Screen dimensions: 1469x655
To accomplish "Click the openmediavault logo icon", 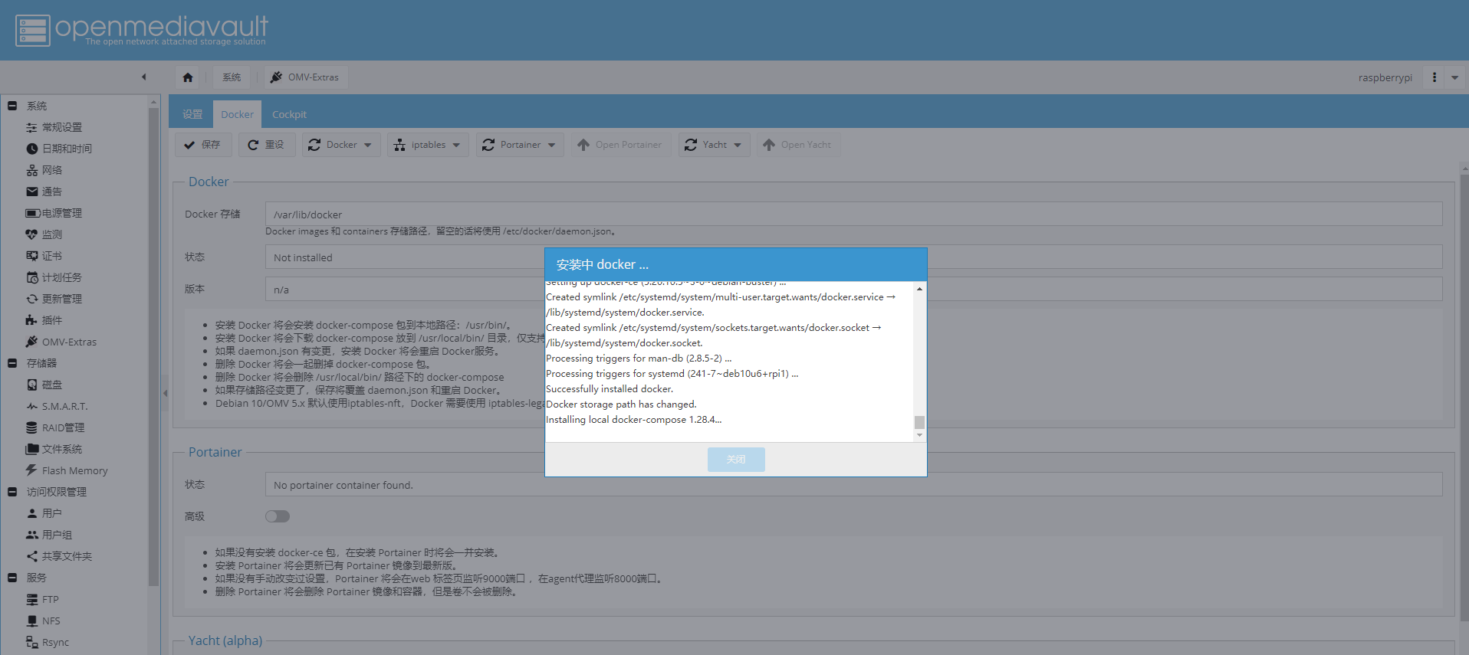I will pos(33,31).
